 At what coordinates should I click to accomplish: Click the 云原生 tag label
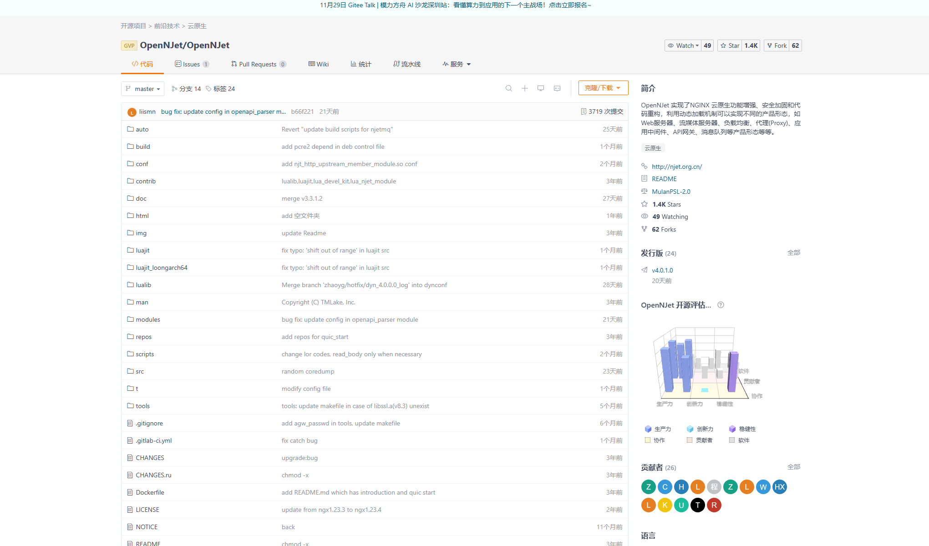coord(653,148)
